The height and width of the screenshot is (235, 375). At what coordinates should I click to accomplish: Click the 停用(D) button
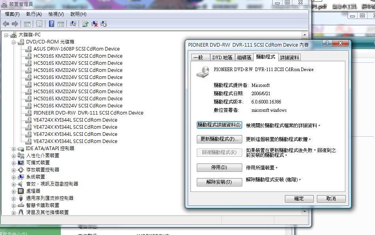pyautogui.click(x=219, y=167)
